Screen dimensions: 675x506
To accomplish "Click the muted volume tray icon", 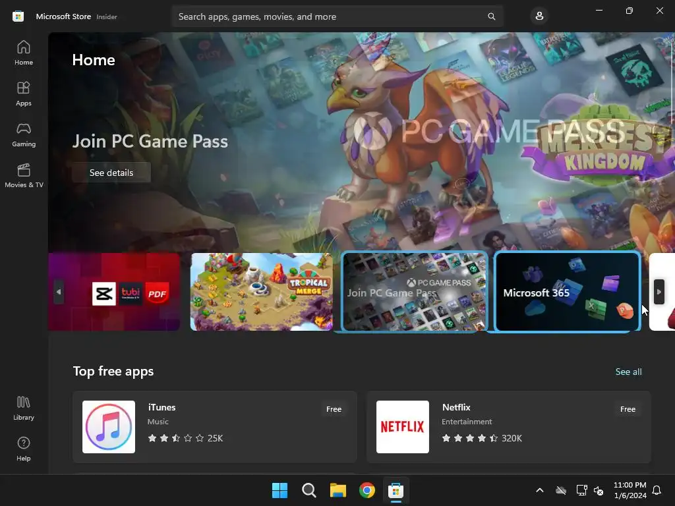I will [599, 490].
